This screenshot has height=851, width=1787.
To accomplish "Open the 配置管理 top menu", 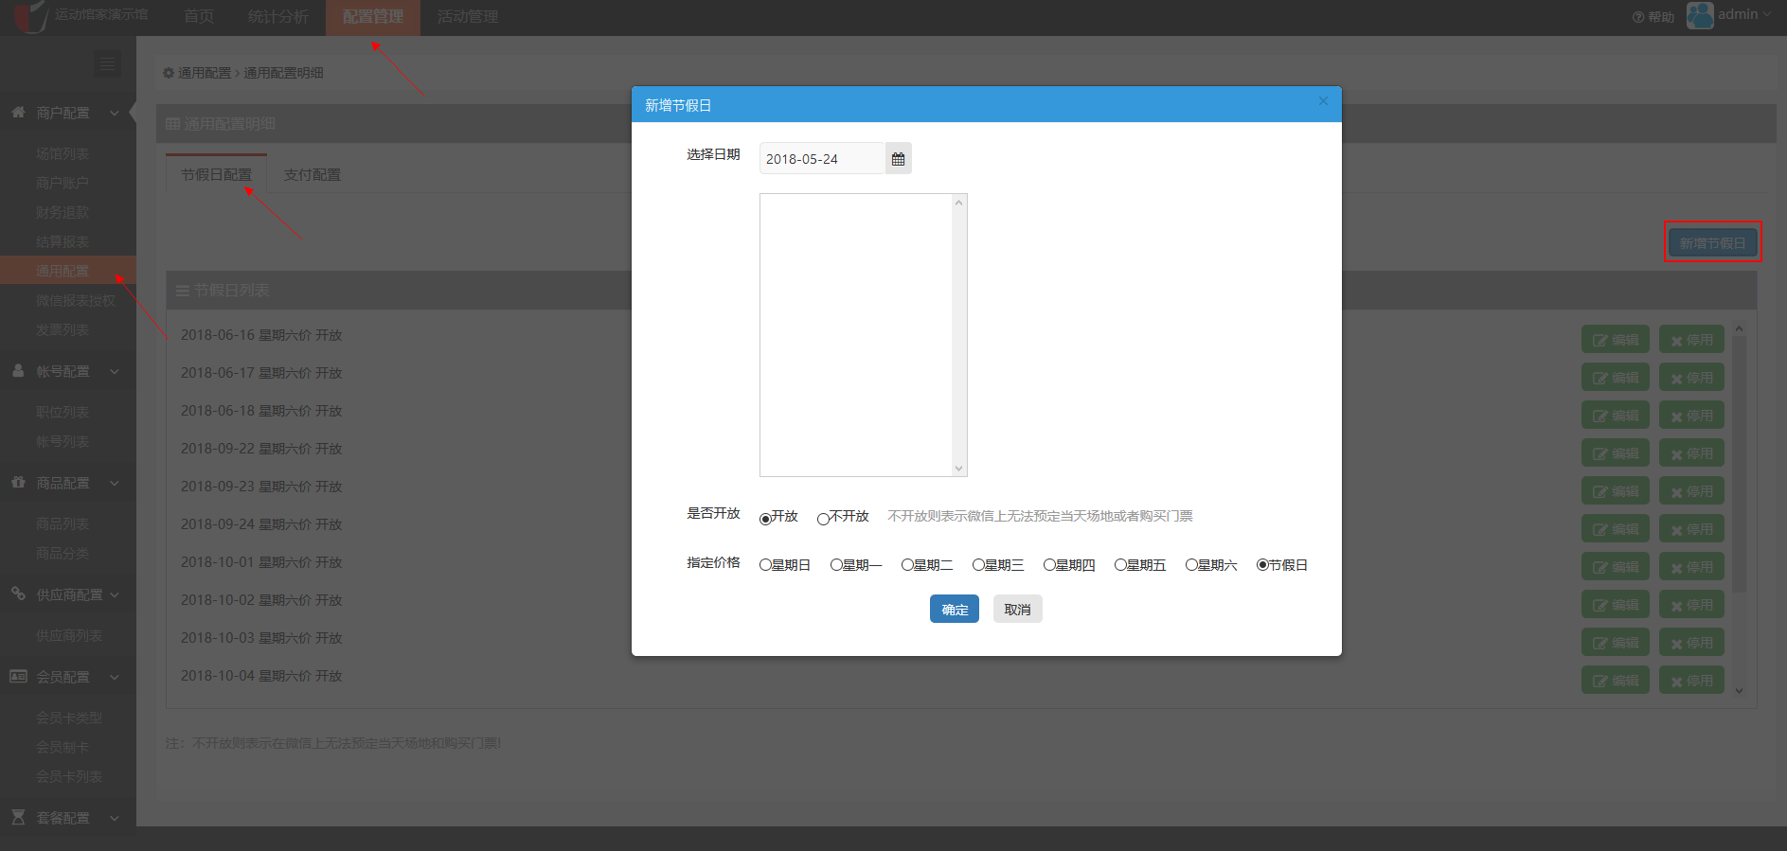I will pos(373,17).
